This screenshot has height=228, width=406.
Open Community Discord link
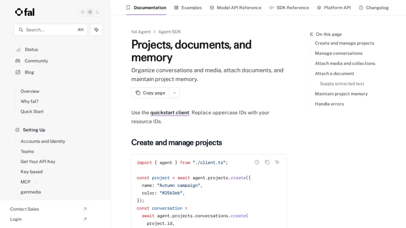click(x=36, y=61)
